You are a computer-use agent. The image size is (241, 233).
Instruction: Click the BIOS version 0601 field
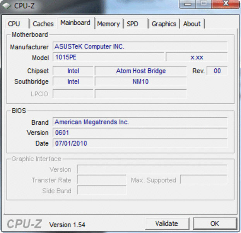(x=140, y=132)
